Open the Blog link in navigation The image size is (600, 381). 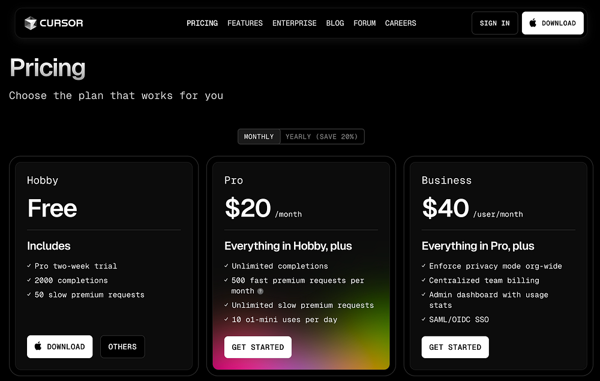pos(335,23)
